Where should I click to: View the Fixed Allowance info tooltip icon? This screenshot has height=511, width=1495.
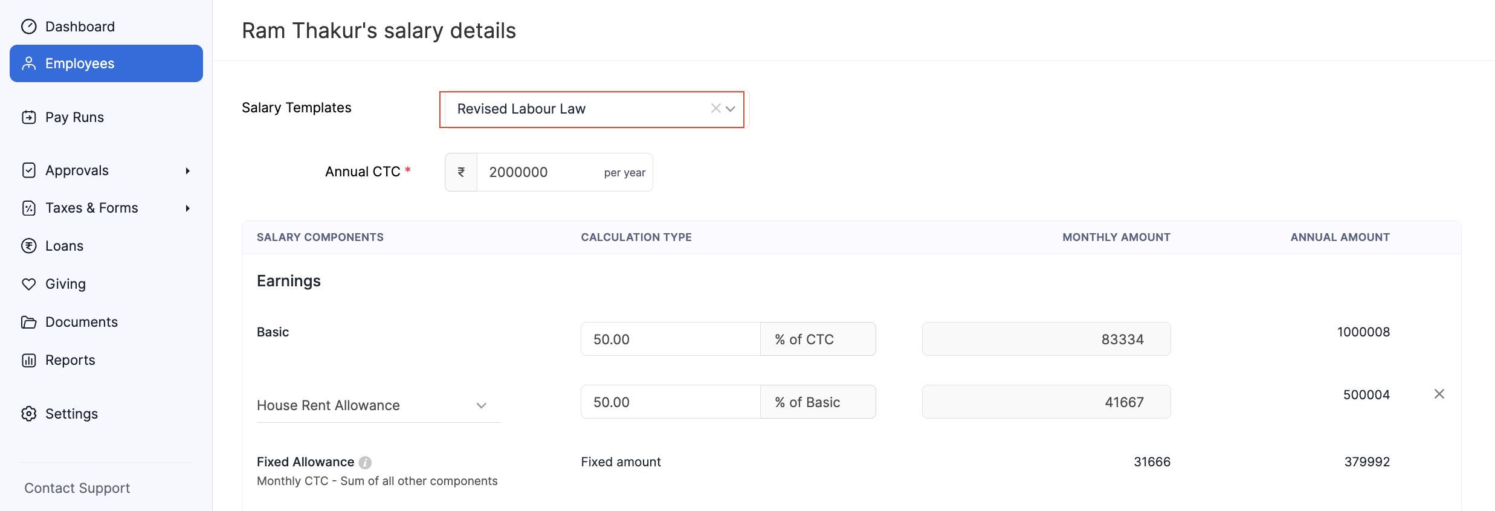pos(364,462)
